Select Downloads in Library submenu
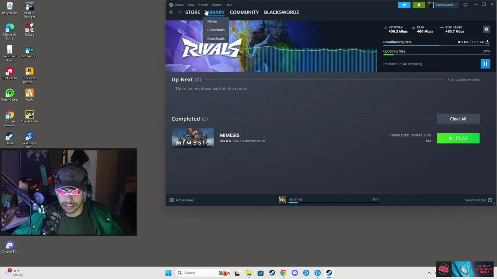 point(216,38)
